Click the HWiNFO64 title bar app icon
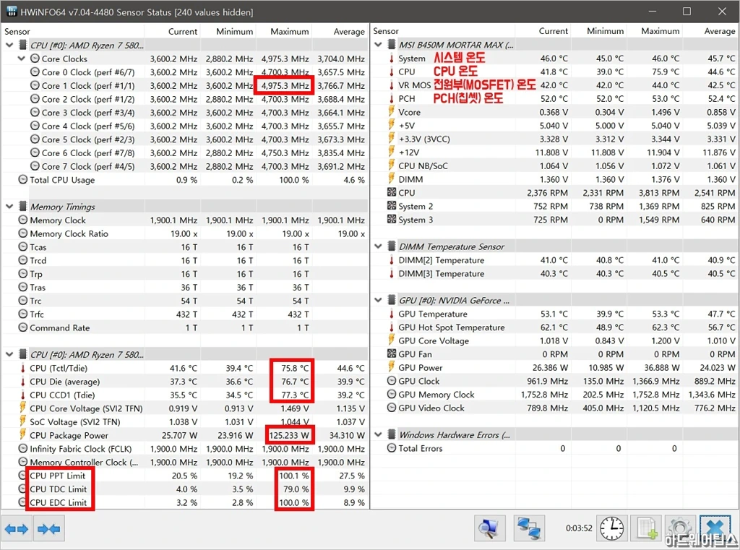Viewport: 740px width, 550px height. click(12, 12)
